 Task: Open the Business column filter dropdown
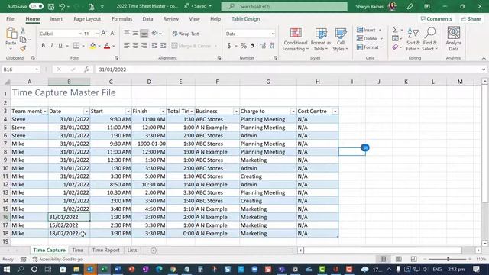tap(236, 112)
